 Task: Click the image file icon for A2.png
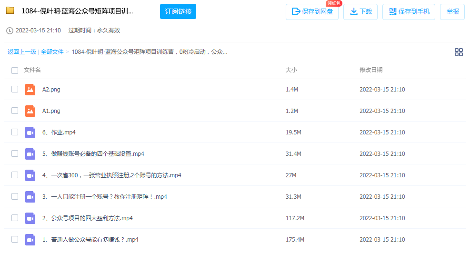(30, 90)
